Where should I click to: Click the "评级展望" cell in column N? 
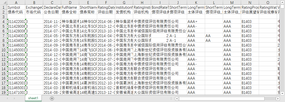pos(250,12)
